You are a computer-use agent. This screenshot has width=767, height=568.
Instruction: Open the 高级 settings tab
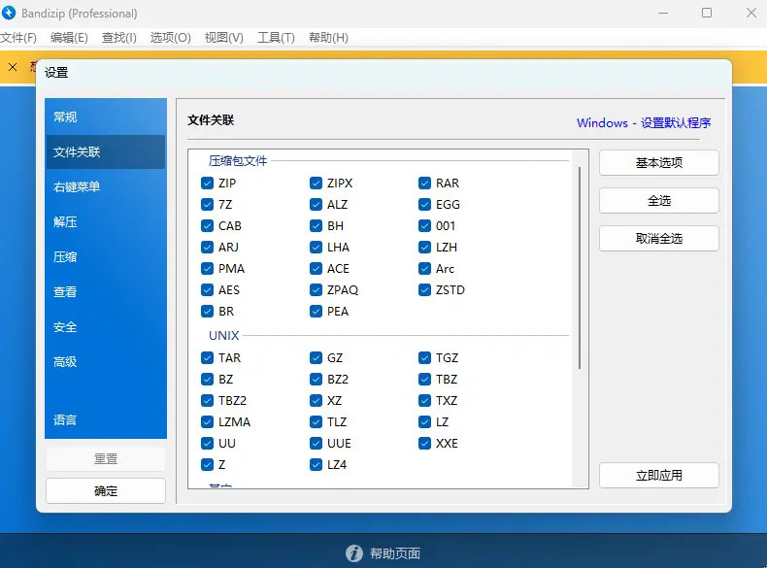(106, 362)
